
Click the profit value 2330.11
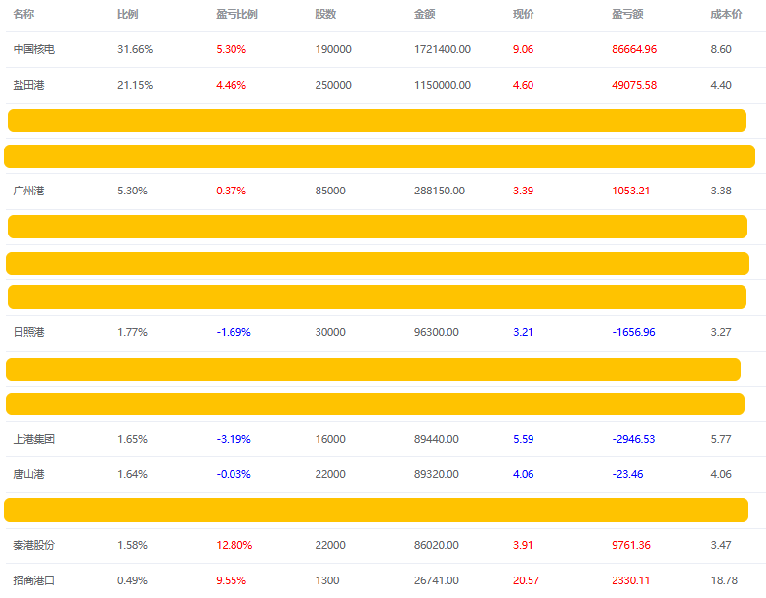click(x=631, y=580)
